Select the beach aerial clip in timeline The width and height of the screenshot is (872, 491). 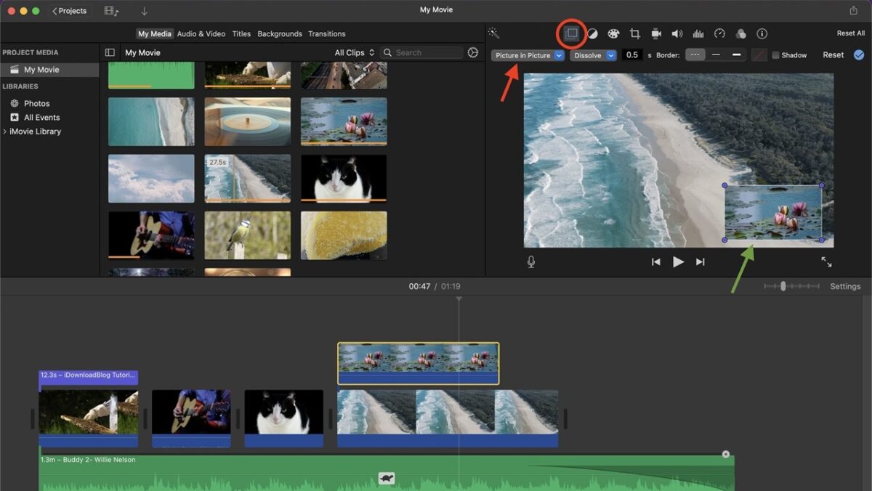pyautogui.click(x=448, y=418)
